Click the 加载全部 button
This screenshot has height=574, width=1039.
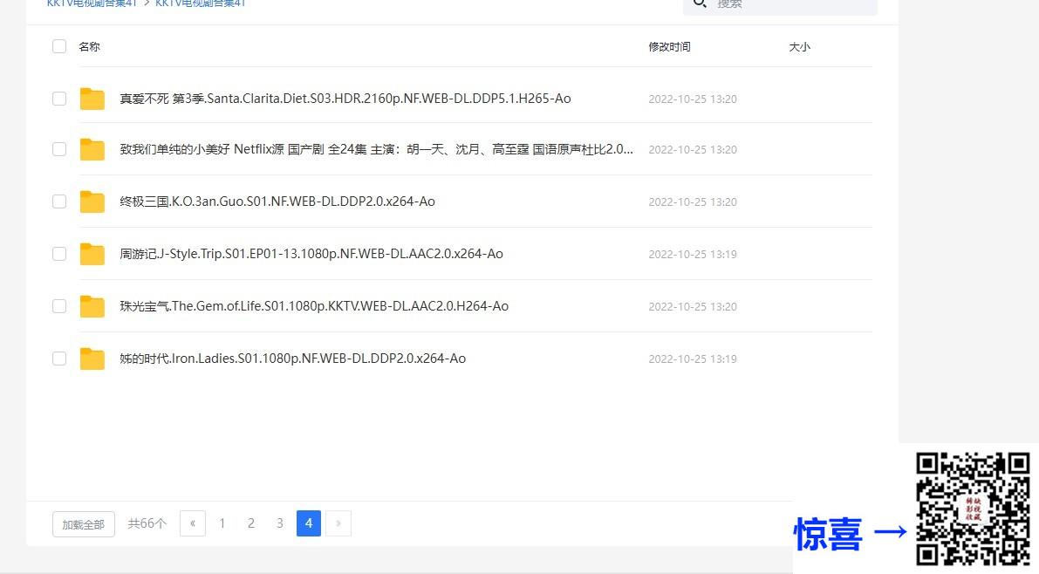[84, 524]
